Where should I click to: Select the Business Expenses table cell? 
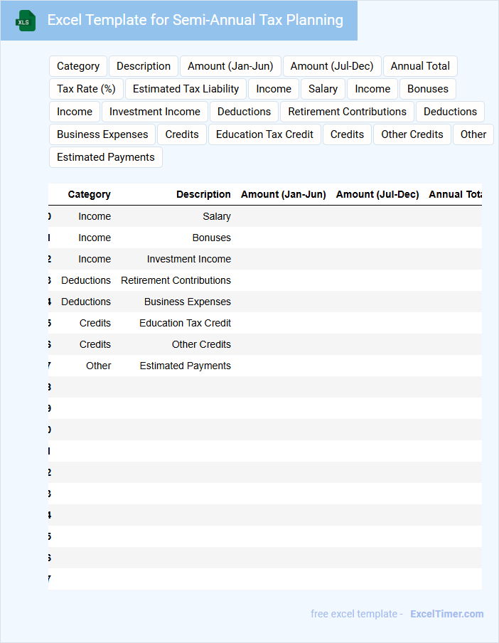(x=187, y=302)
